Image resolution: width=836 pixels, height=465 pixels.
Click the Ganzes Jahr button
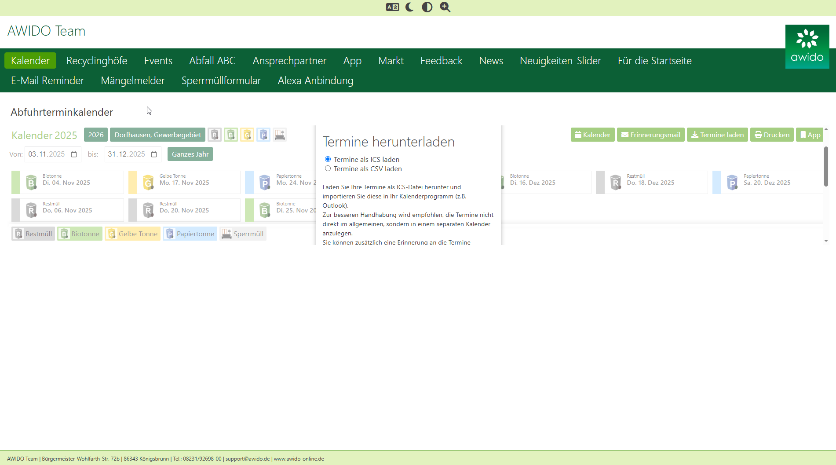point(190,154)
